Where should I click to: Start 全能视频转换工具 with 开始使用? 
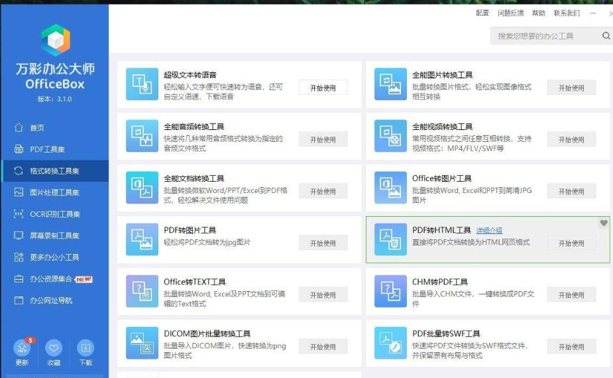[x=571, y=139]
